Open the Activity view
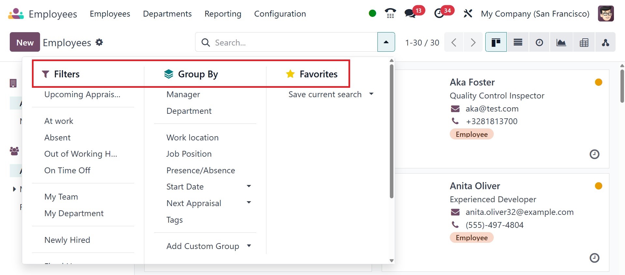Screen dimensions: 625x275 539,42
